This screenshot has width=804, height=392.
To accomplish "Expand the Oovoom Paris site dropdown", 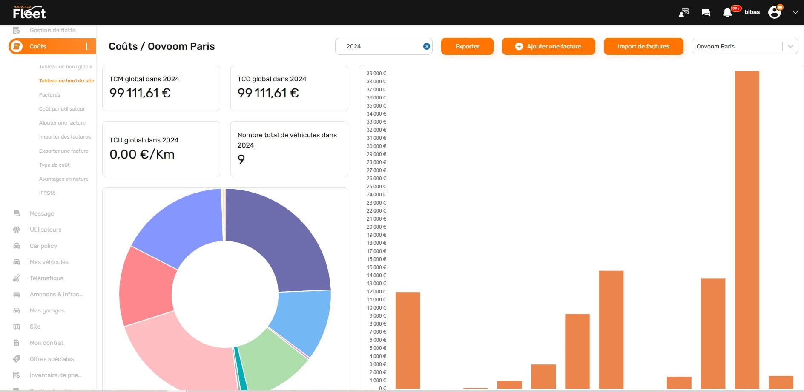I will 790,46.
